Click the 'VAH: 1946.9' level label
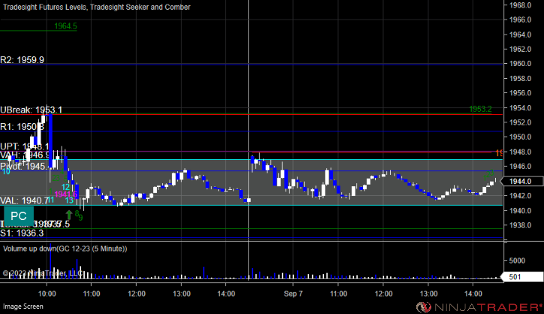 point(25,155)
